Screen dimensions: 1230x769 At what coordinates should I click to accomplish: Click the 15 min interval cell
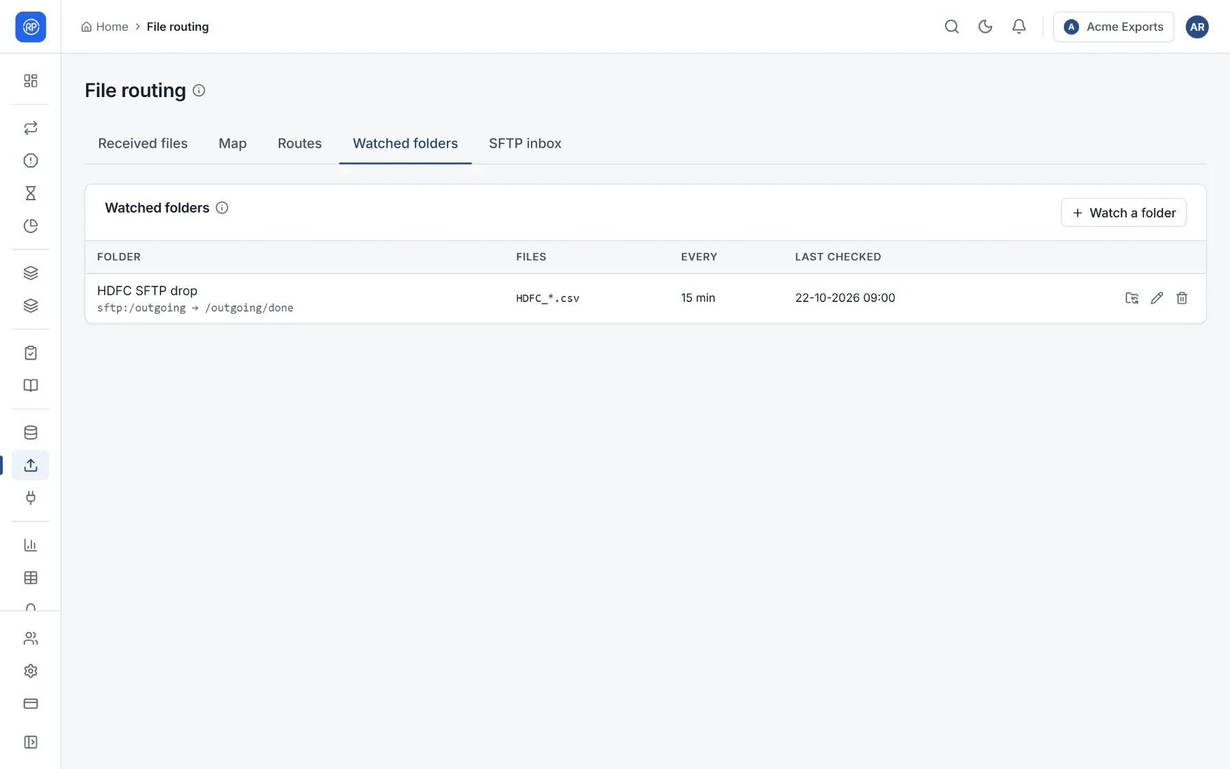[x=698, y=298]
